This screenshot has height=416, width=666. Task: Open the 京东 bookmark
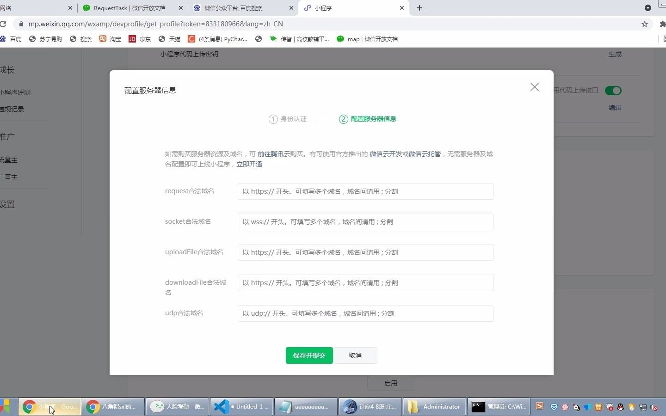[140, 39]
